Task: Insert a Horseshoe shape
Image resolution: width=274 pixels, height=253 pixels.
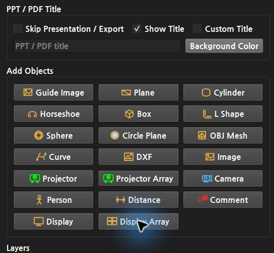Action: coord(53,114)
